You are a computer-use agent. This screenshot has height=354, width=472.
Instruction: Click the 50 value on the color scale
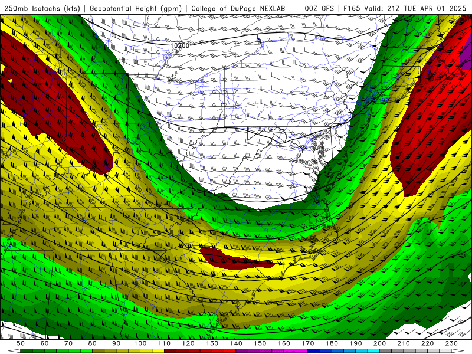pyautogui.click(x=21, y=343)
